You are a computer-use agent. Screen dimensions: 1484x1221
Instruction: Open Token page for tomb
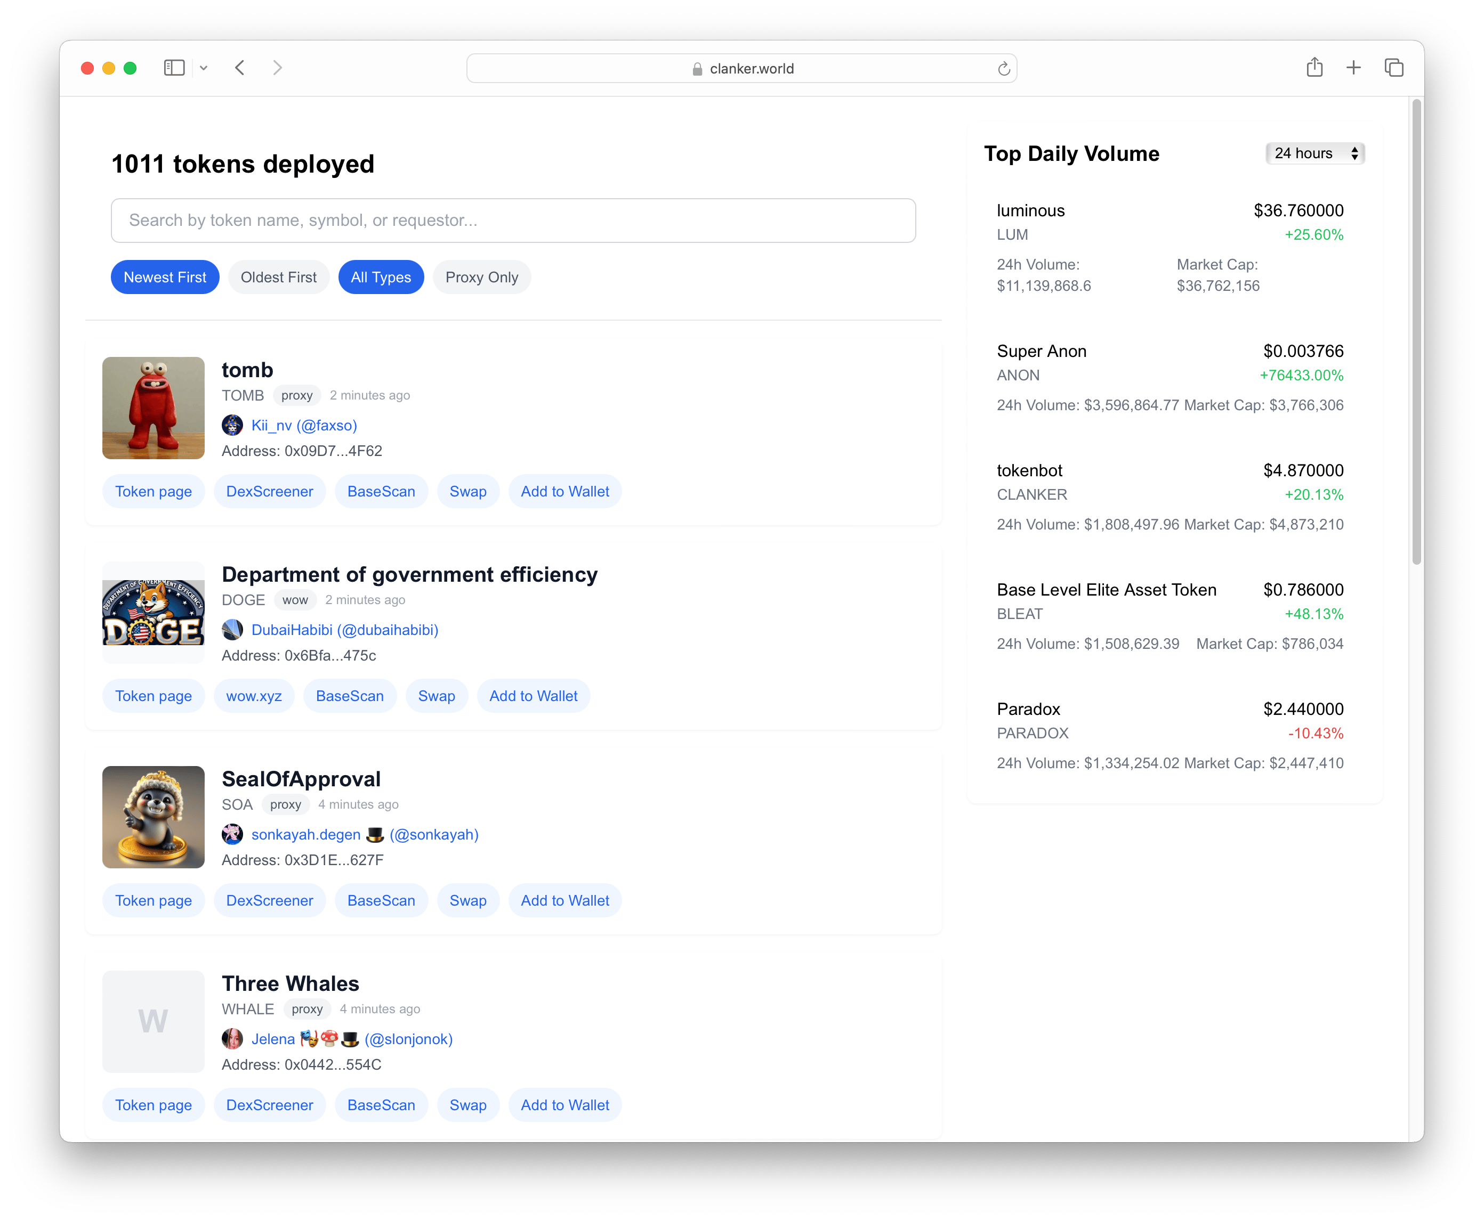[154, 492]
